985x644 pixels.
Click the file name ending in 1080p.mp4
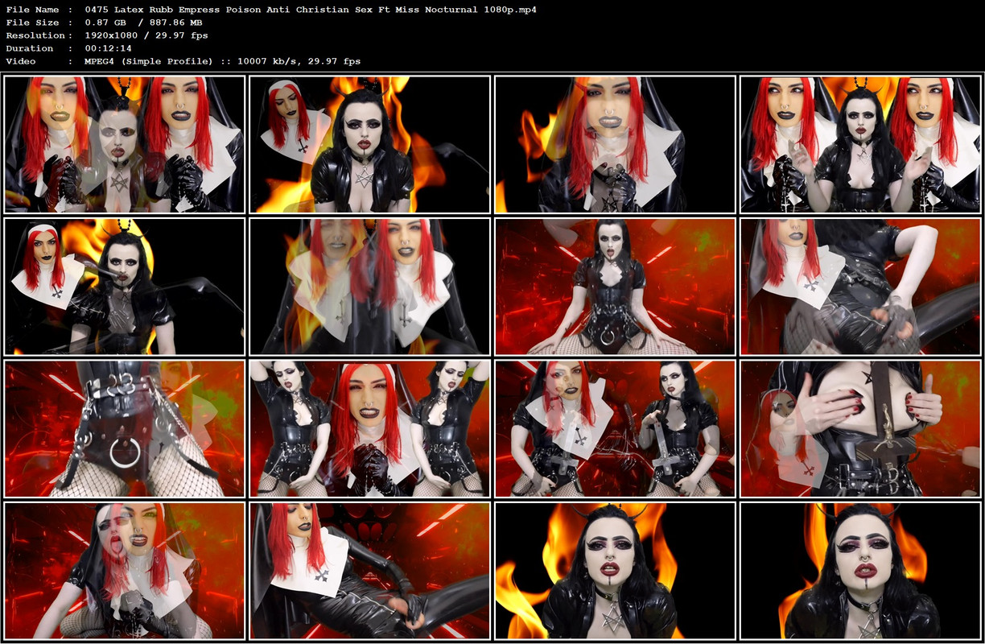point(311,10)
